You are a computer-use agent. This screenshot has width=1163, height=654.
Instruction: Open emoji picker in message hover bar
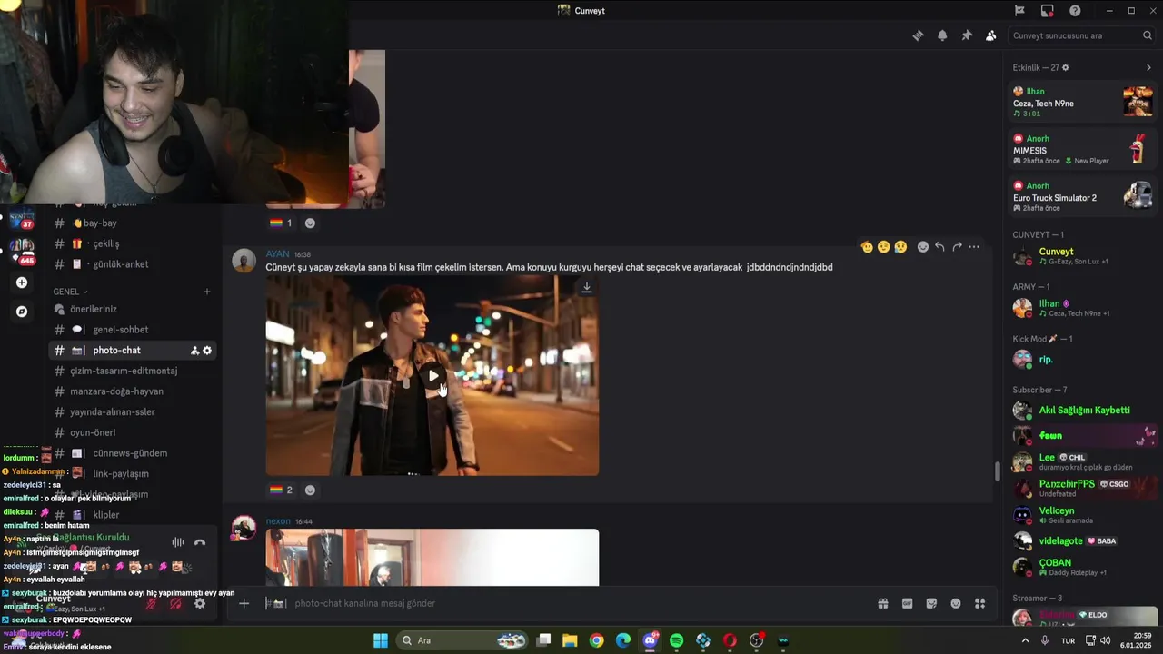pyautogui.click(x=922, y=247)
